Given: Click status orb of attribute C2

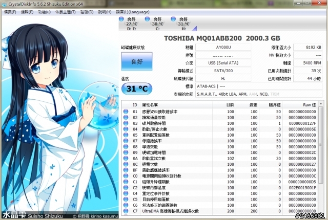Looking at the screenshot, I should 126,188.
